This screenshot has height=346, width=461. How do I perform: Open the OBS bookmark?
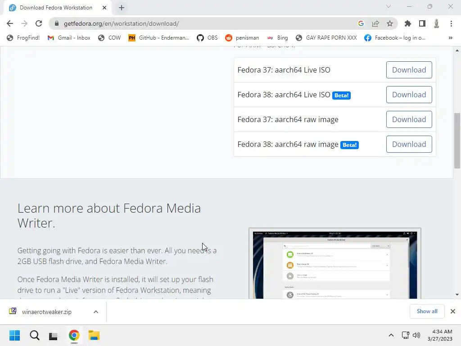(207, 38)
